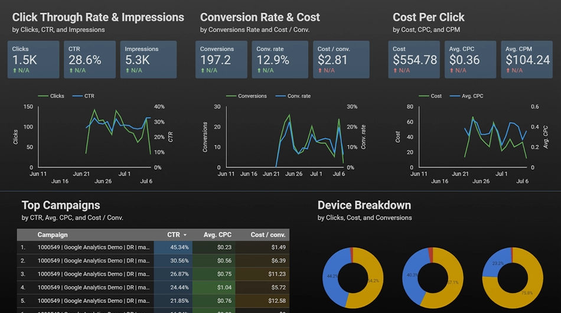Viewport: 561px width, 313px height.
Task: Click Click Through Rate & Impressions heading
Action: coord(98,17)
